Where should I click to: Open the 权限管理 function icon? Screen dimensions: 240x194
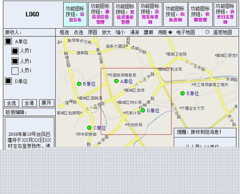point(200,14)
